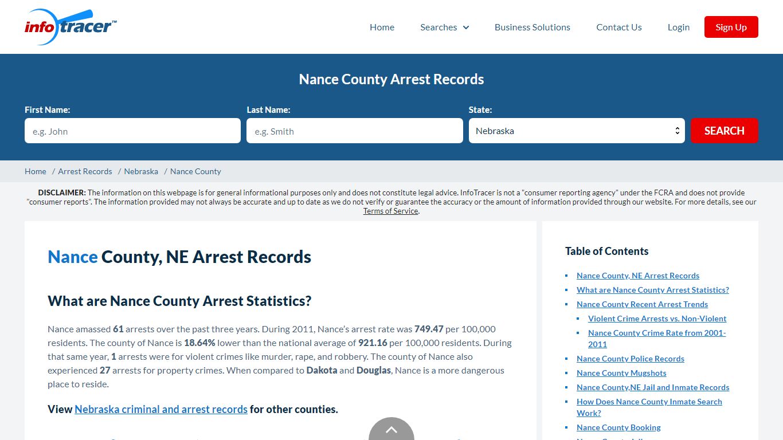783x440 pixels.
Task: Focus the First Name input field
Action: [132, 131]
